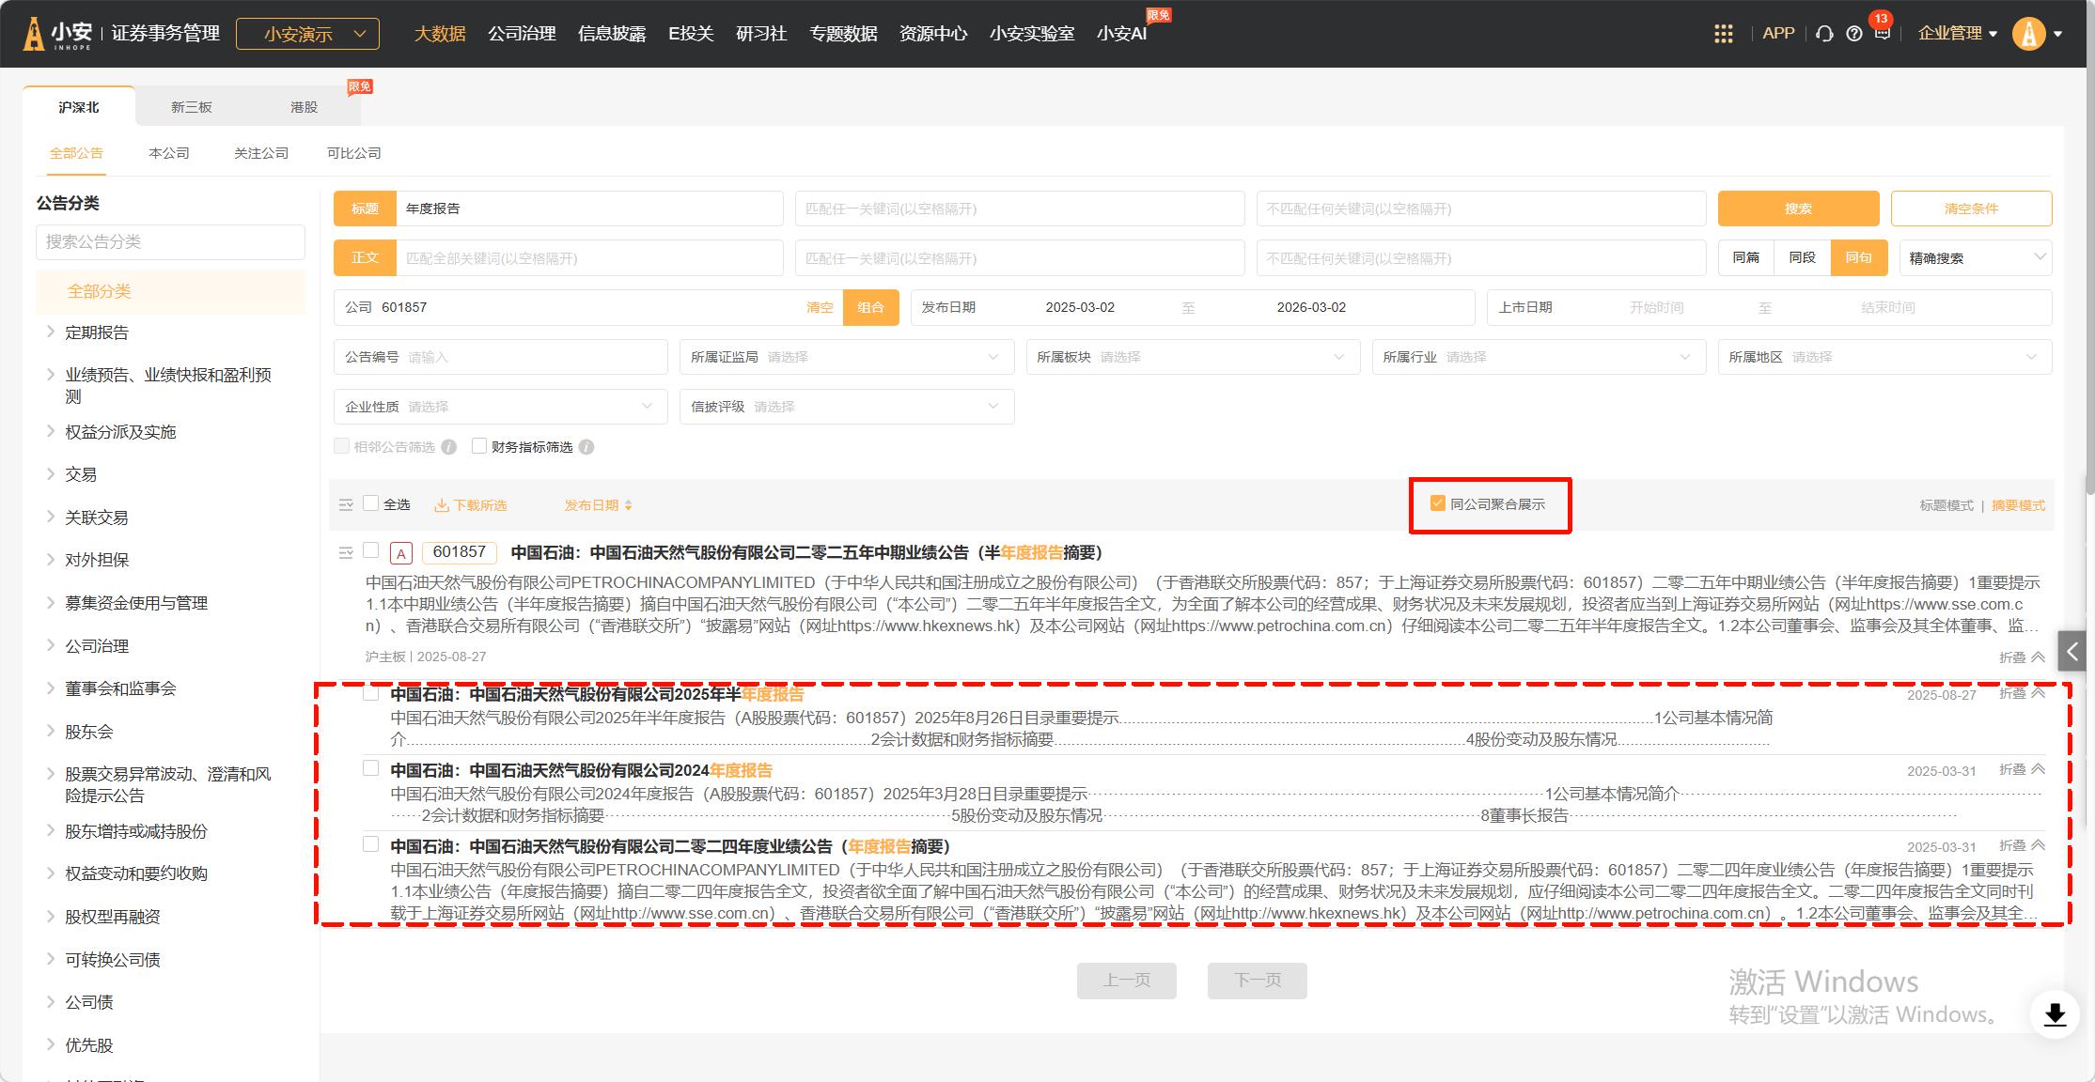Click the customer service headset icon

[x=1824, y=34]
